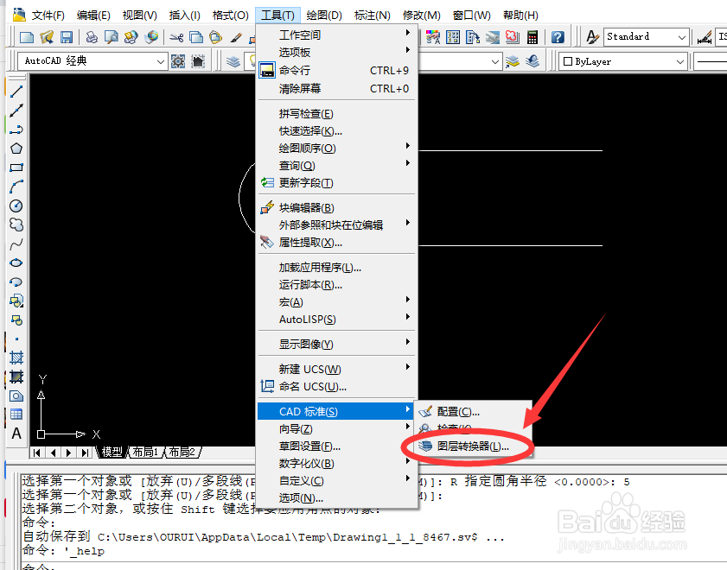727x570 pixels.
Task: Click the Copy icon
Action: coord(196,37)
